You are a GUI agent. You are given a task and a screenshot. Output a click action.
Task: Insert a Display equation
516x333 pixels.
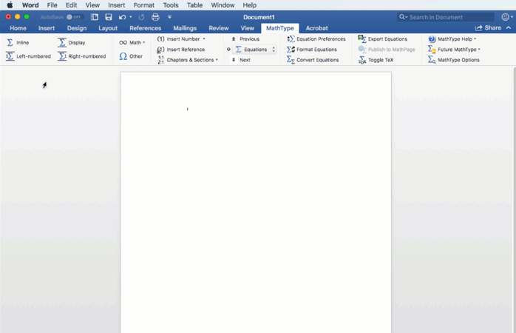(72, 43)
